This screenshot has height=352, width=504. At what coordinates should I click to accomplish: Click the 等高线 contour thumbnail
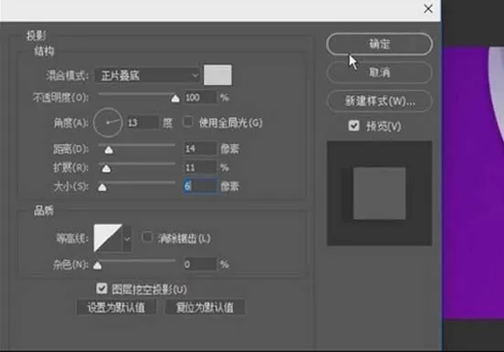coord(108,238)
